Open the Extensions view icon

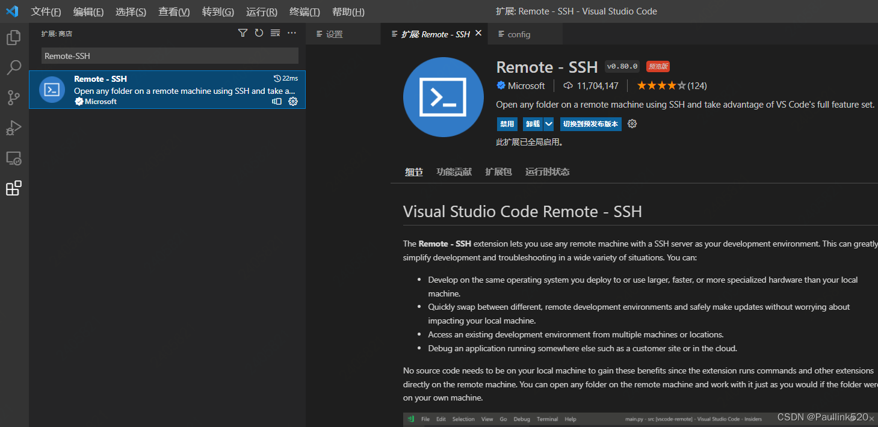coord(13,188)
